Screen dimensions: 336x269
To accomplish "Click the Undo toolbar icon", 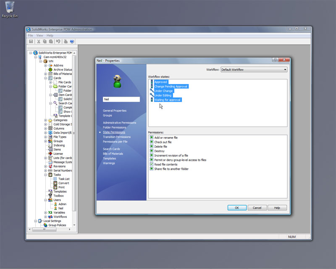I will pos(58,41).
